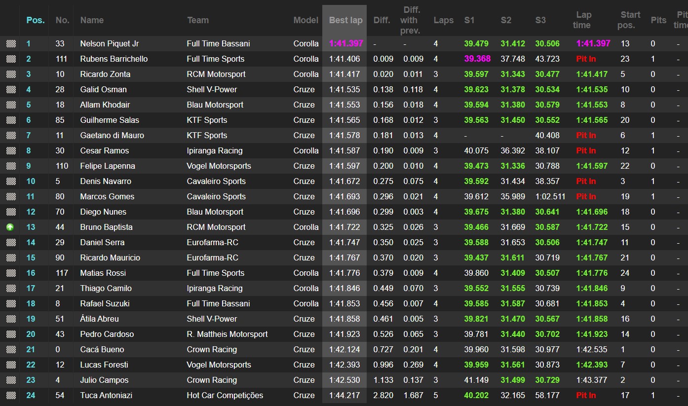This screenshot has height=406, width=688.
Task: Click team RCM Motorsport in Ricardo Zonta's row
Action: click(216, 74)
